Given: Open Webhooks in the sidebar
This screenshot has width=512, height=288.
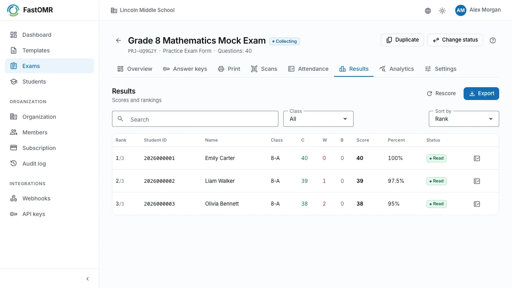Looking at the screenshot, I should pos(50,198).
